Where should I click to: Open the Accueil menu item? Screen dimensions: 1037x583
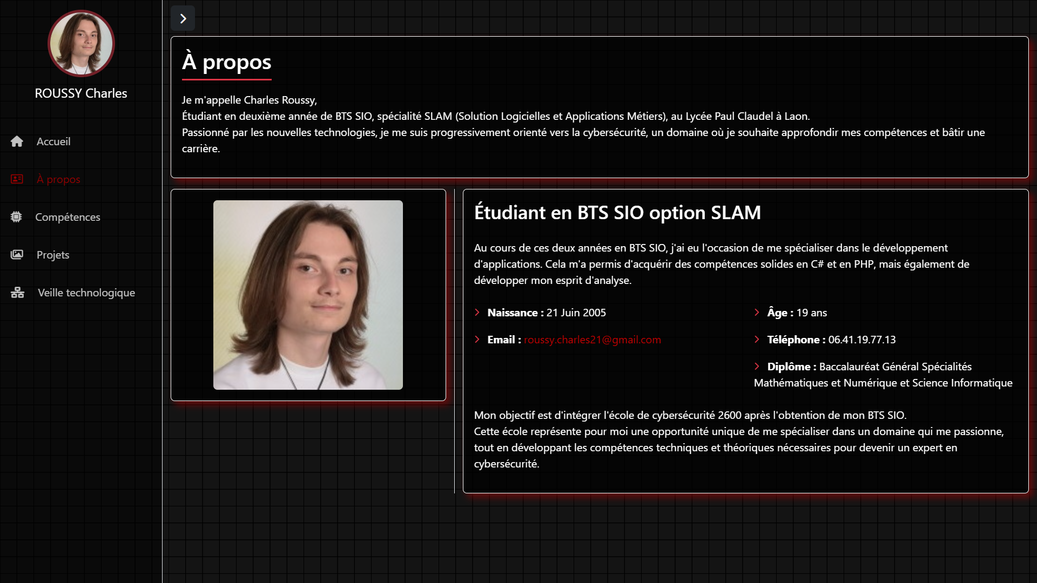point(53,141)
